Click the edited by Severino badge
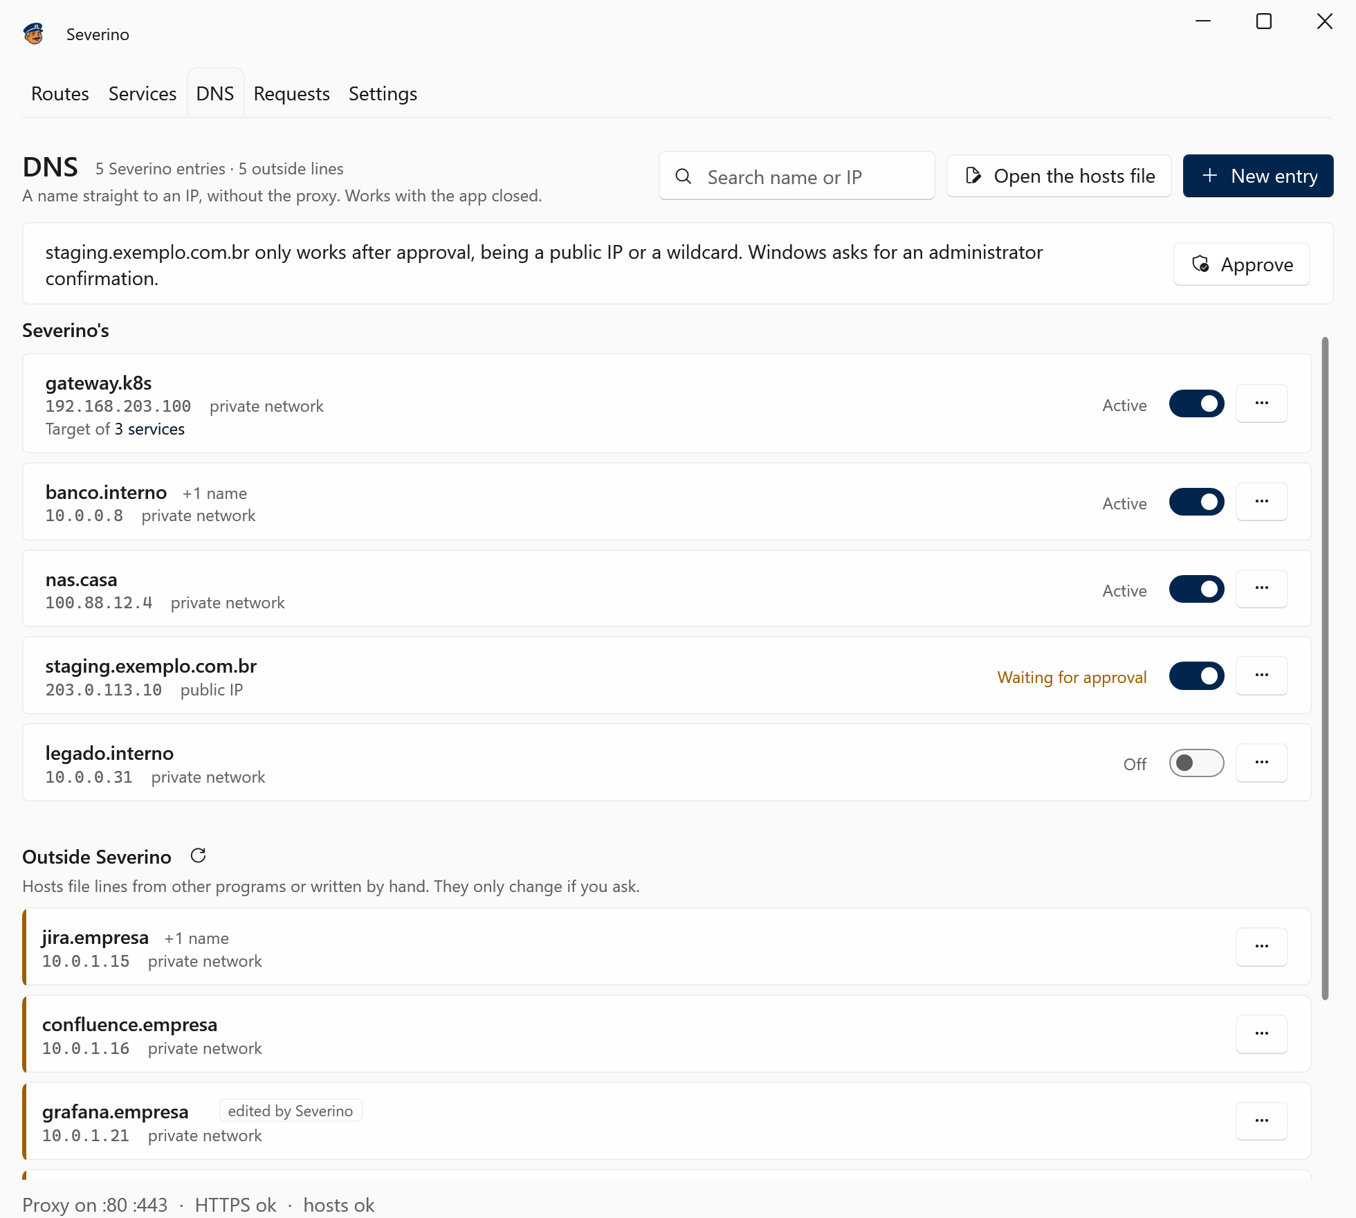Viewport: 1356px width, 1218px height. tap(291, 1111)
